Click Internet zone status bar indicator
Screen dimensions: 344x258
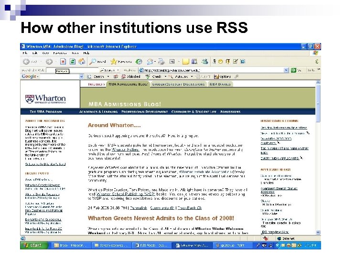tap(286, 238)
